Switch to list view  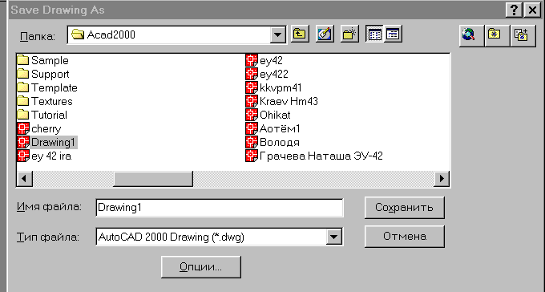coord(375,34)
